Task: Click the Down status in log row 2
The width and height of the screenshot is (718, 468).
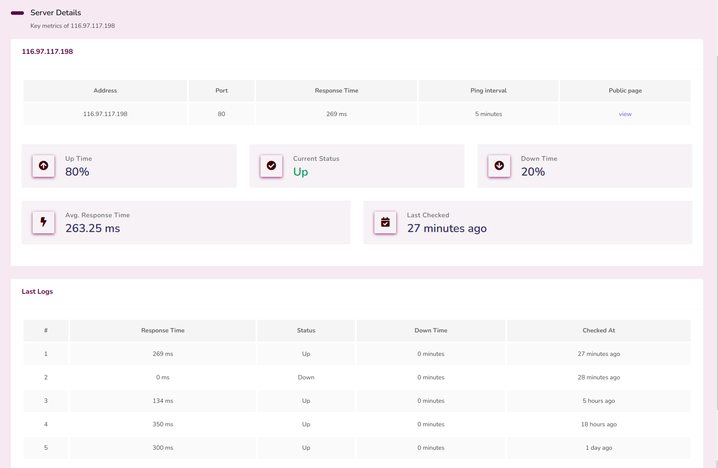Action: point(306,378)
